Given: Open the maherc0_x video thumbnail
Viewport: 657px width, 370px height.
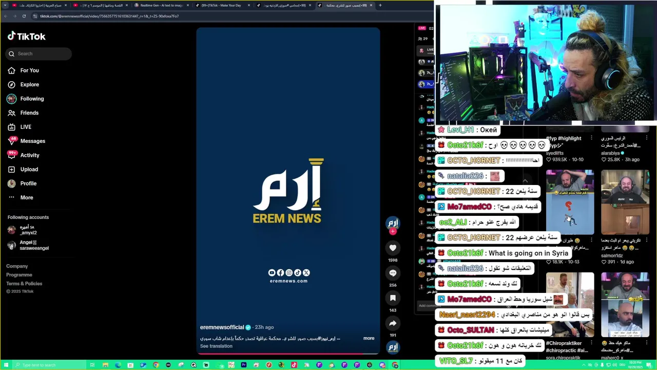Looking at the screenshot, I should (625, 305).
